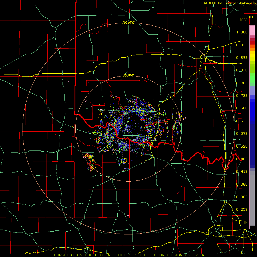Image resolution: width=257 pixels, height=257 pixels.
Task: Click the 0.307 scale value
Action: click(x=242, y=197)
